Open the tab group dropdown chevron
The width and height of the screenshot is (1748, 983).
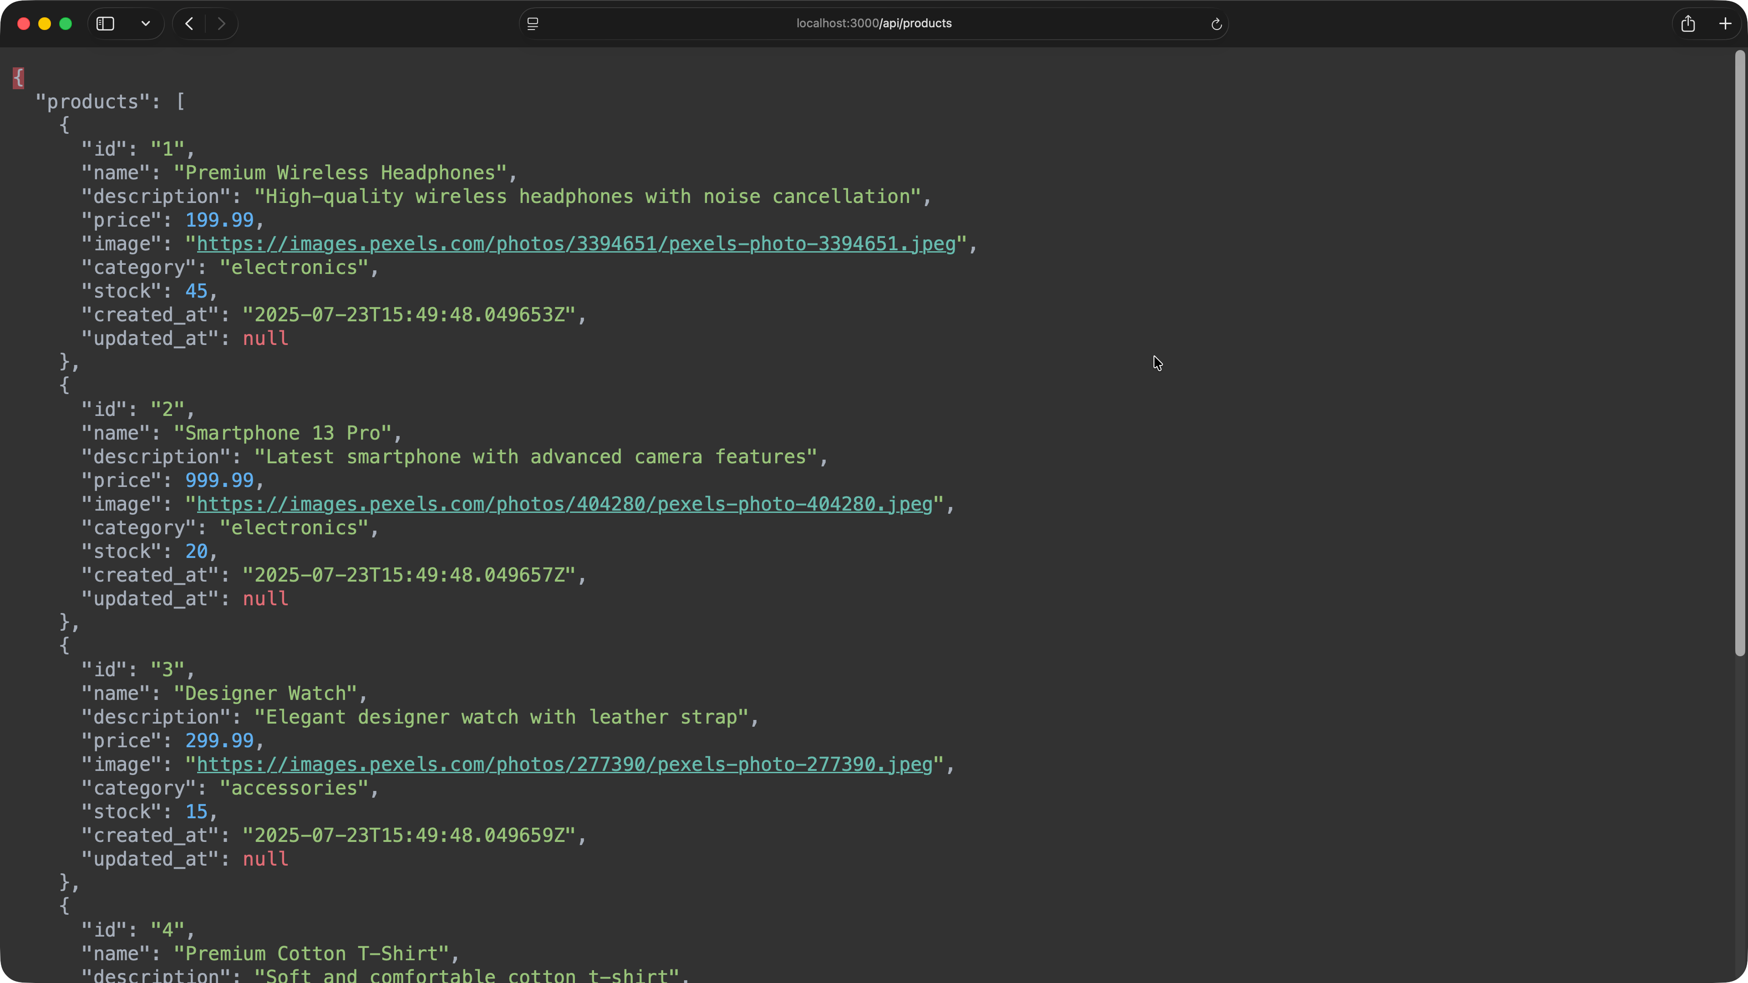[x=145, y=24]
